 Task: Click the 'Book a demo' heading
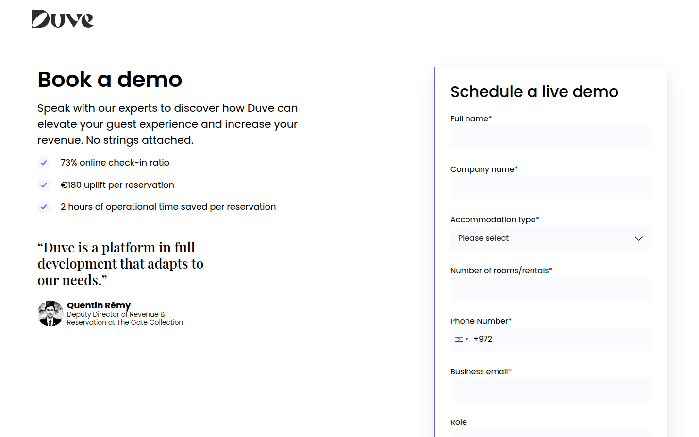point(110,80)
